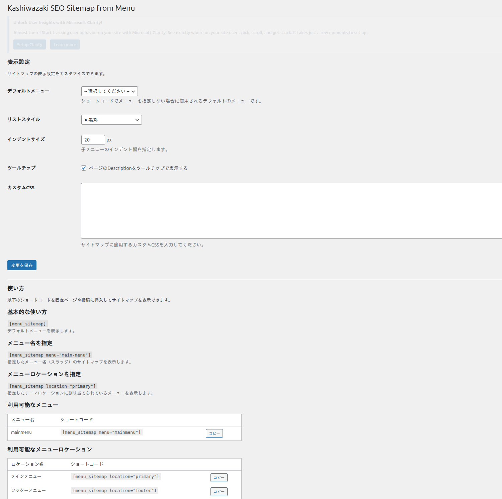Open the デフォルトメニュー selection dropdown
The image size is (502, 499).
pyautogui.click(x=109, y=91)
